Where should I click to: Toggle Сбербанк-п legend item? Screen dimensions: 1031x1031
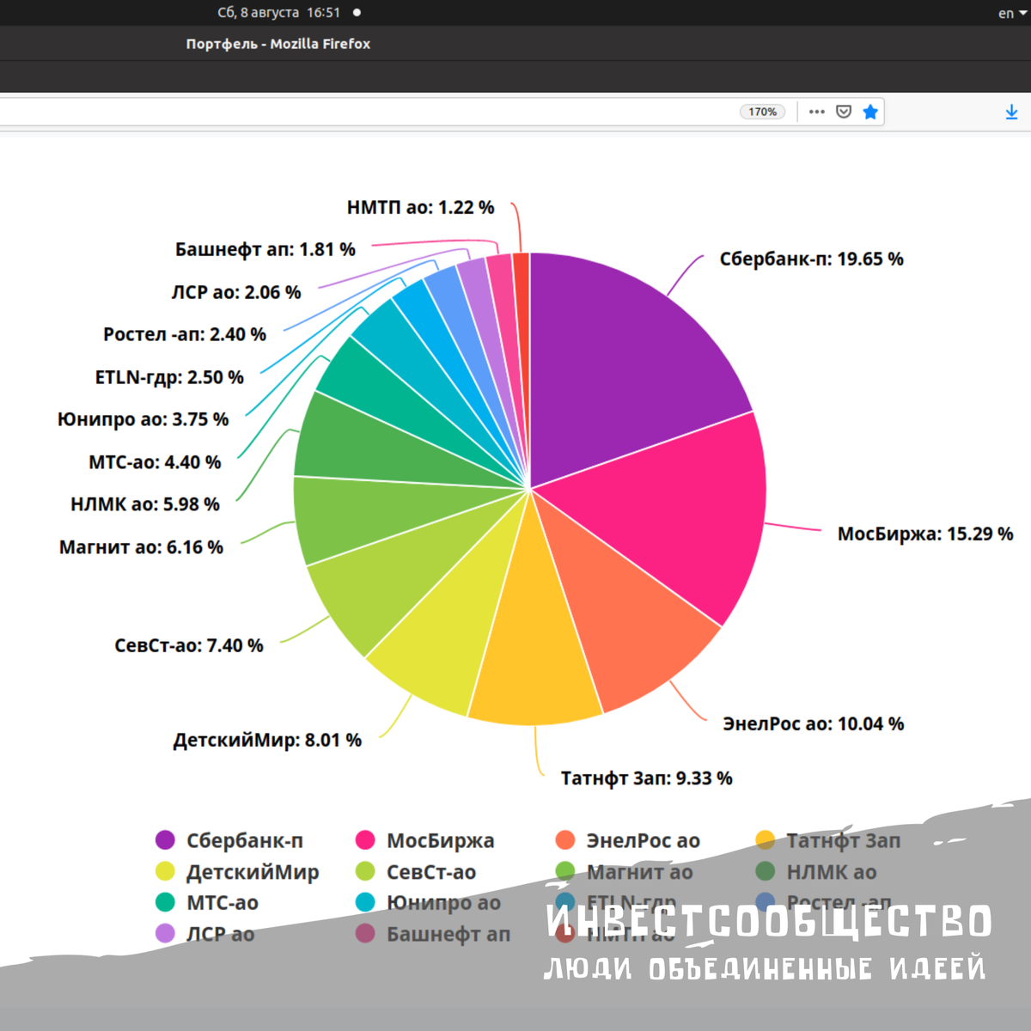click(x=229, y=840)
